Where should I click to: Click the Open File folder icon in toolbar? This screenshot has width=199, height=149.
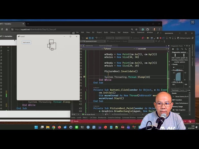click(x=87, y=38)
